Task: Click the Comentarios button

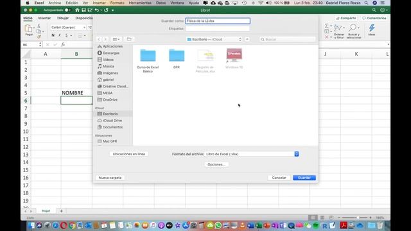Action: point(374,18)
